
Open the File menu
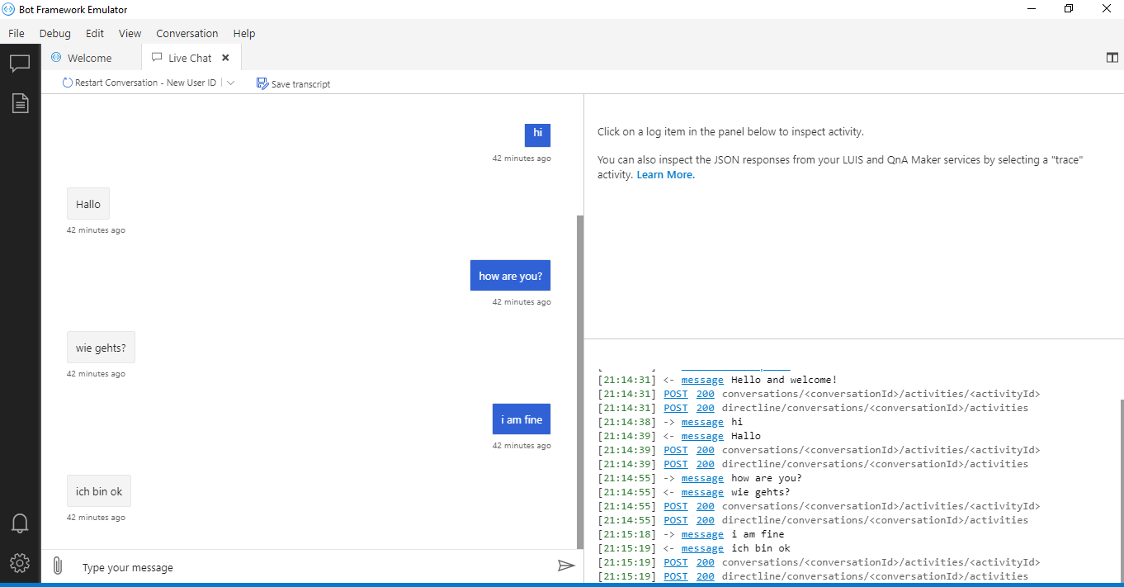coord(17,33)
